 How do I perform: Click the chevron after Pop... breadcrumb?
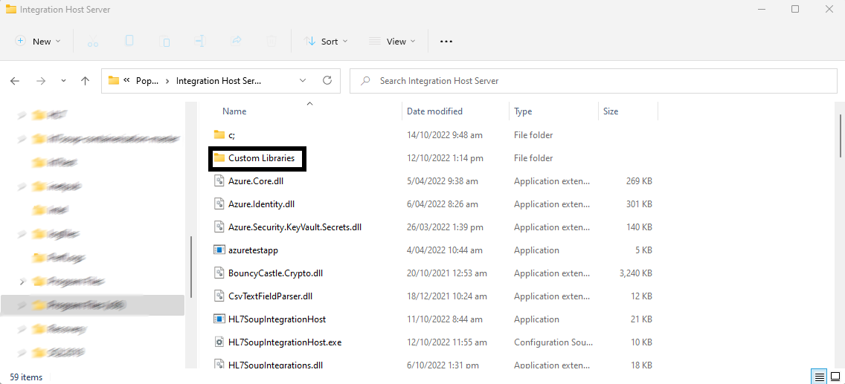(x=167, y=81)
